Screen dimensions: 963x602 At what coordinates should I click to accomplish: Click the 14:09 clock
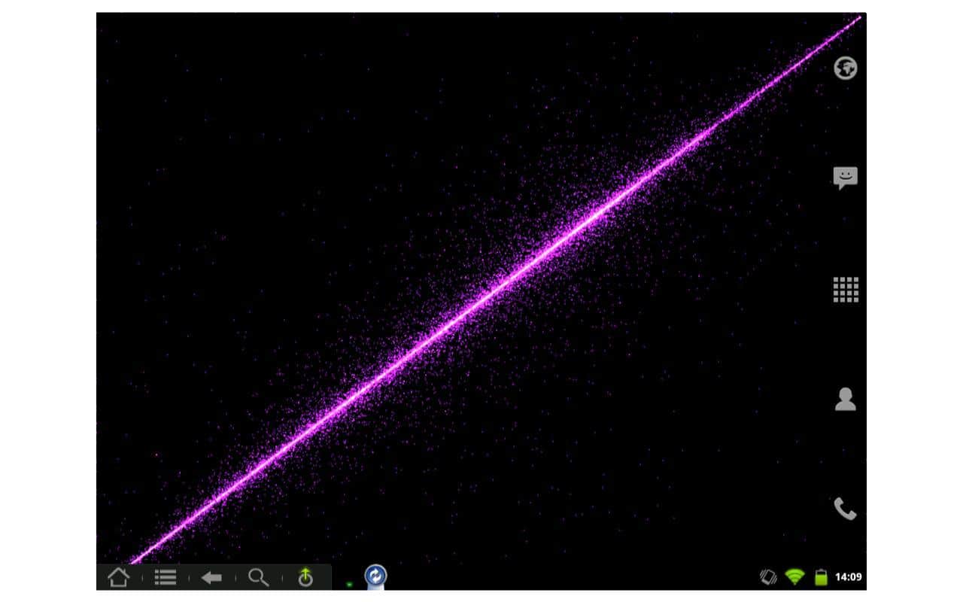point(849,577)
